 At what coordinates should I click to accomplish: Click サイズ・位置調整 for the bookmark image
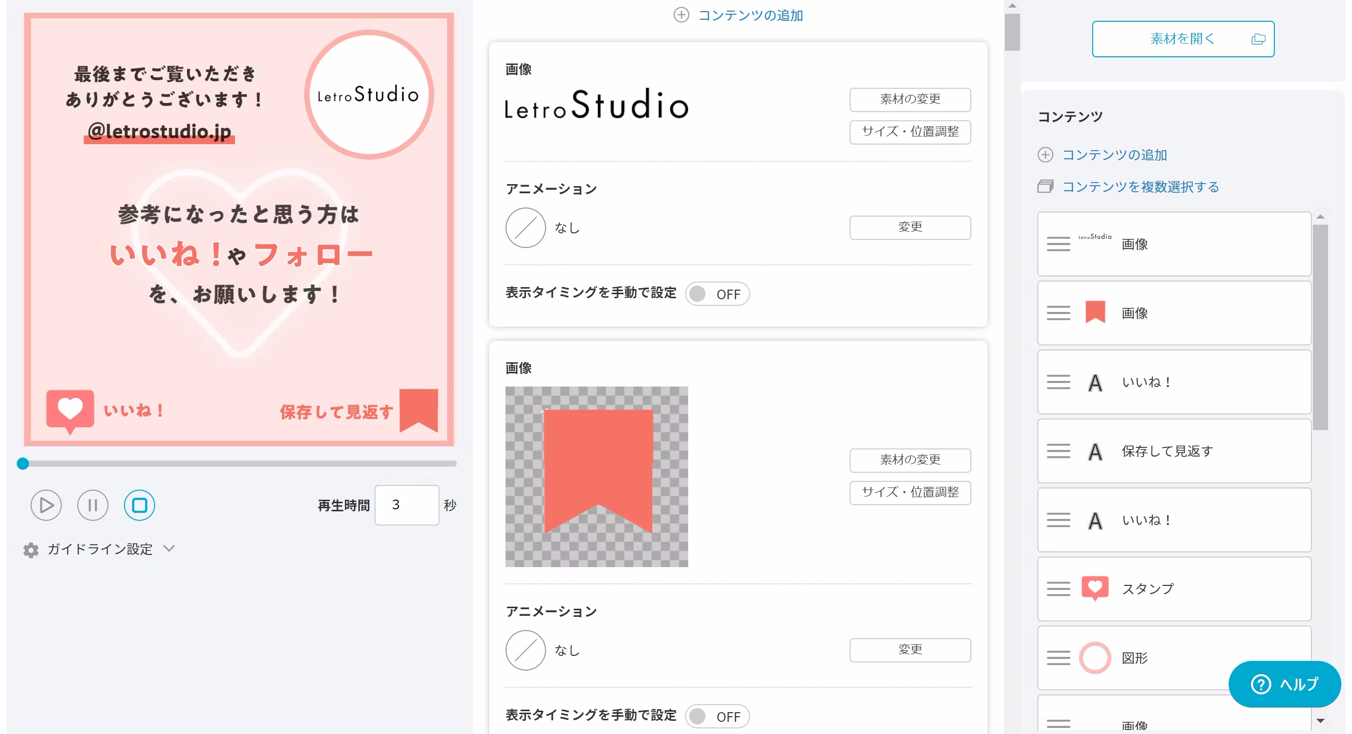pyautogui.click(x=910, y=493)
